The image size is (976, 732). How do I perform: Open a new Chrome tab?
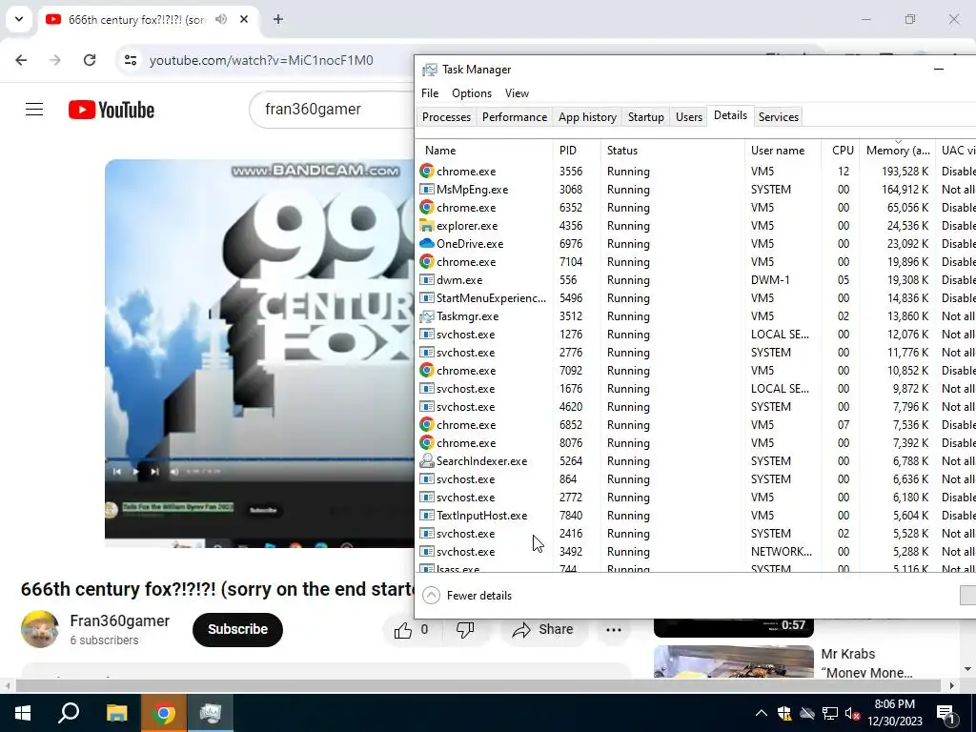pyautogui.click(x=278, y=19)
